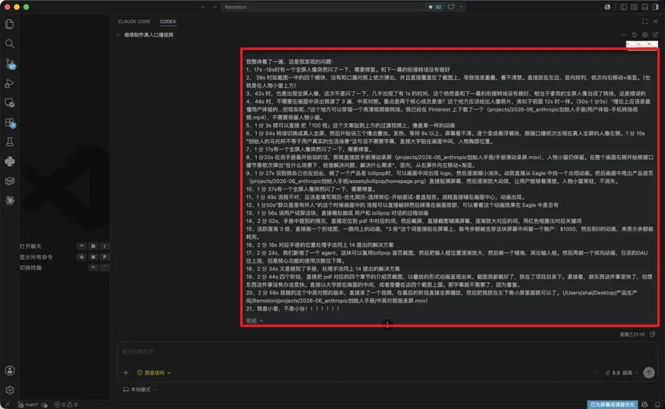The image size is (665, 409).
Task: Add attachment with the plus icon
Action: coord(126,373)
